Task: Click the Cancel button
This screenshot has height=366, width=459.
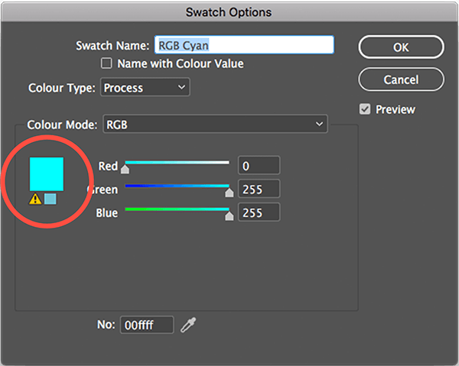Action: click(x=401, y=79)
